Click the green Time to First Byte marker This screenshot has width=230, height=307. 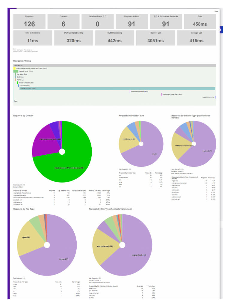[17, 83]
